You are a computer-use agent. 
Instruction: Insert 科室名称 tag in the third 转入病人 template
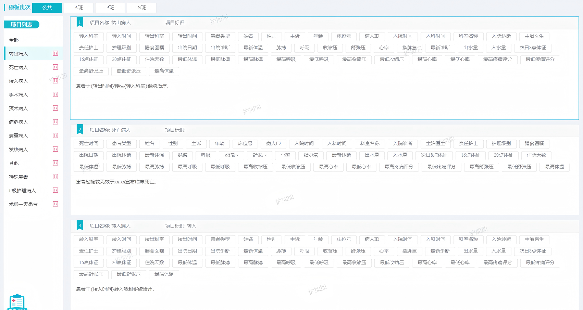tap(469, 240)
